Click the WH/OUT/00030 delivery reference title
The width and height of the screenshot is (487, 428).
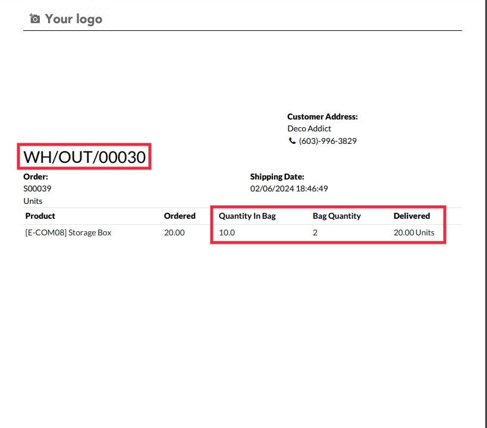click(x=84, y=157)
